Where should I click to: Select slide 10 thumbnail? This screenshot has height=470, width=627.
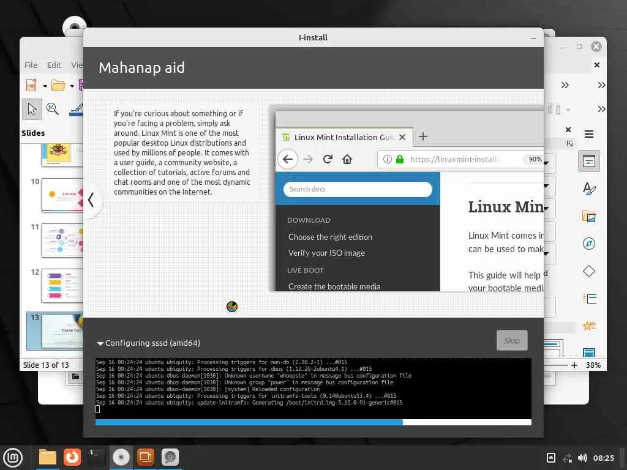(62, 195)
